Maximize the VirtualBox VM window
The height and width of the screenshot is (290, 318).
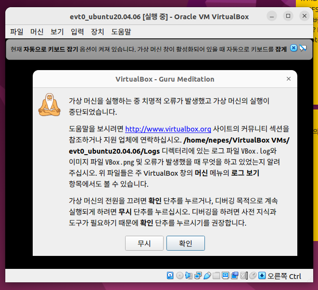[288, 16]
